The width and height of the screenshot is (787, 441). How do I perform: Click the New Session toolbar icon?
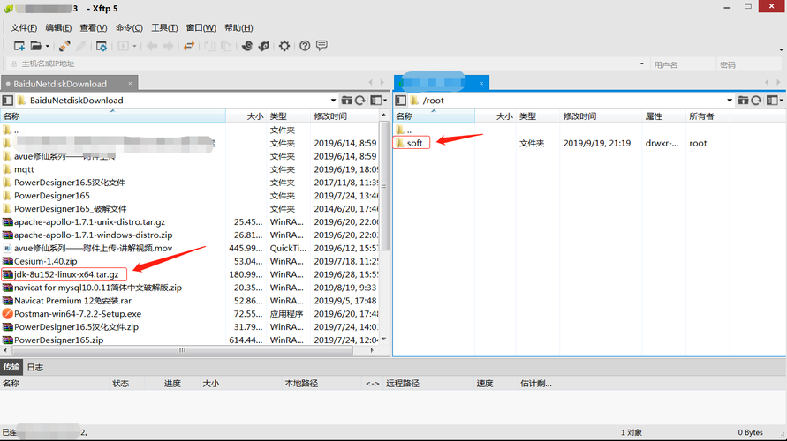point(19,46)
